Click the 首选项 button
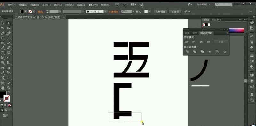 (175, 12)
